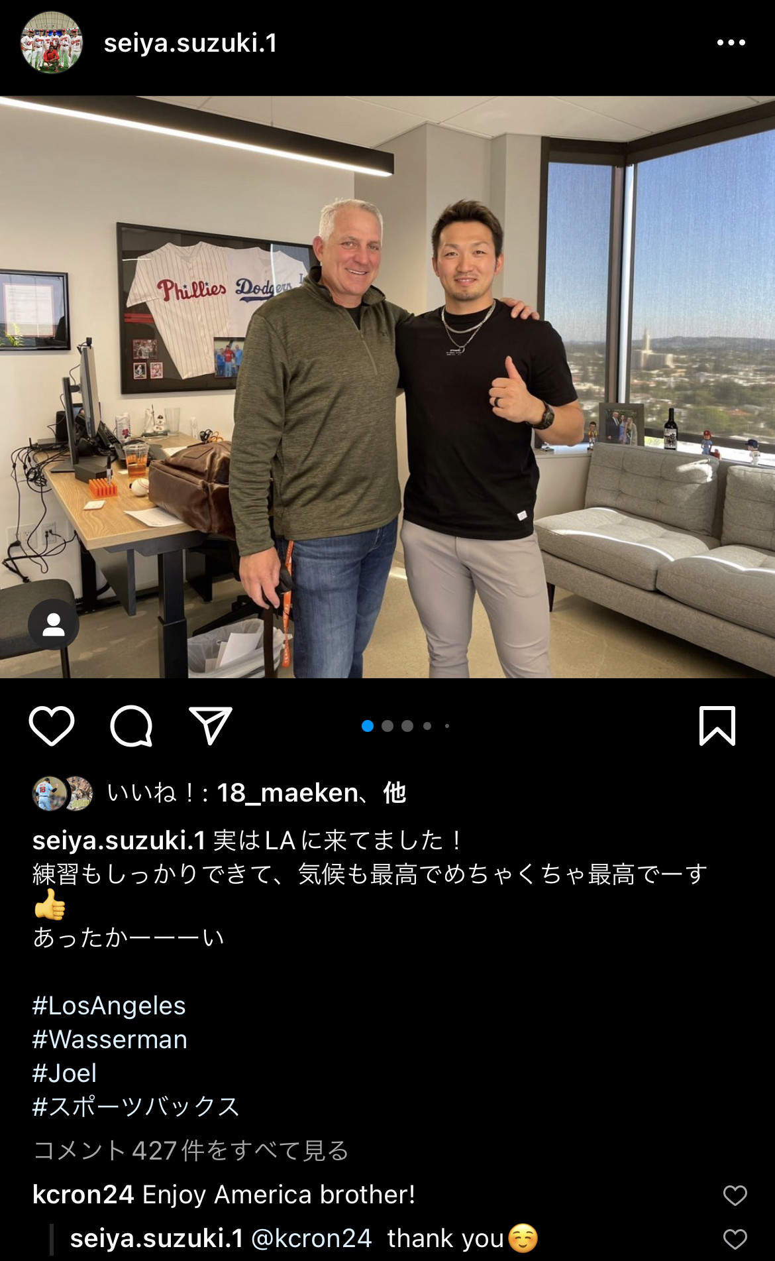The width and height of the screenshot is (775, 1261).
Task: Open the #スポーツバックス hashtag
Action: pyautogui.click(x=136, y=1107)
